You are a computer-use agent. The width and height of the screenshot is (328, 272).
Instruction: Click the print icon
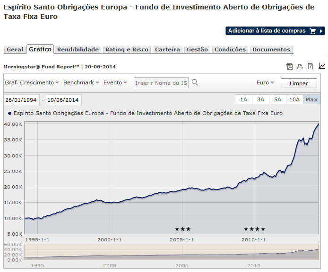(x=300, y=66)
